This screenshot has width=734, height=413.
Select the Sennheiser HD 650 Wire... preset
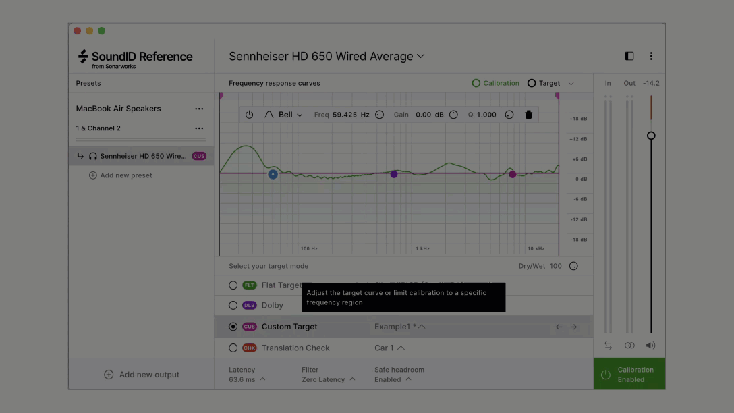coord(142,156)
